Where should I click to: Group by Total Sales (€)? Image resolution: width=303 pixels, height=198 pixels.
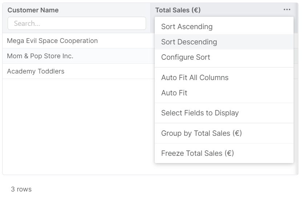pyautogui.click(x=201, y=133)
